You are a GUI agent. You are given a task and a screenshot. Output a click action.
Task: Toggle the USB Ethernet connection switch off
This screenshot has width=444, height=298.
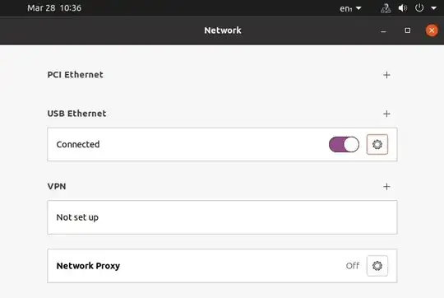344,144
